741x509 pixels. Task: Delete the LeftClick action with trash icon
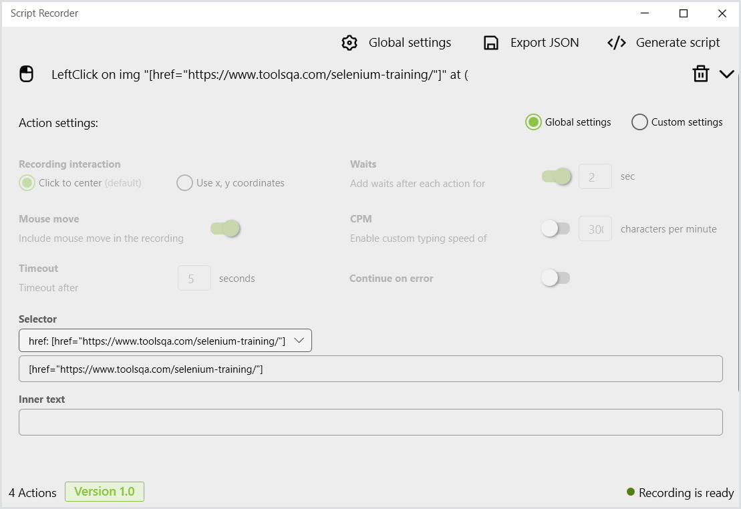click(x=700, y=73)
